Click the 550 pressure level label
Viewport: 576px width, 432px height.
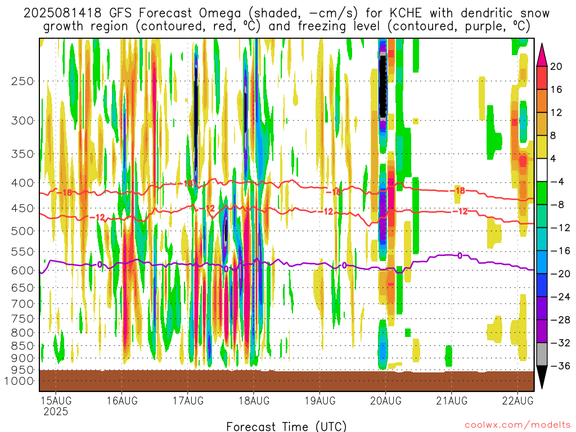(22, 251)
